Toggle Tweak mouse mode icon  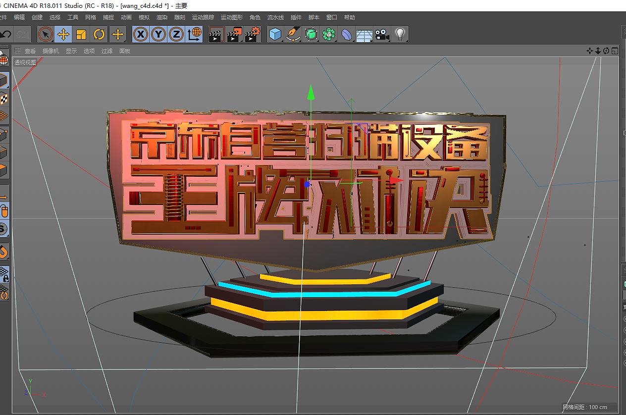point(4,212)
